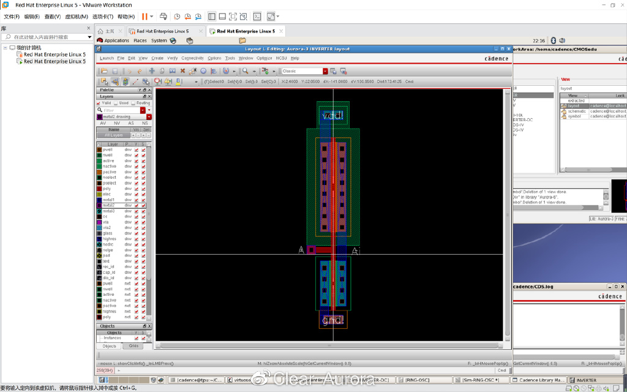Open the Classic workspace dropdown

(325, 71)
